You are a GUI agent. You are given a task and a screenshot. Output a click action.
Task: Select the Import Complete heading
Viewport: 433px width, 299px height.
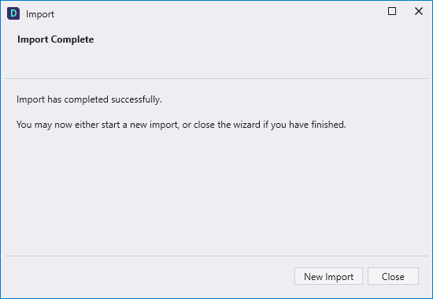point(56,39)
